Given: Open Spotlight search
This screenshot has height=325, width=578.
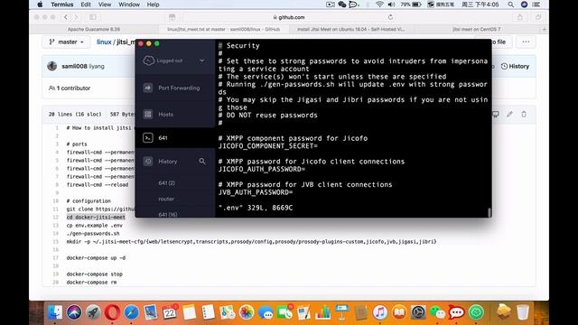Looking at the screenshot, I should click(x=510, y=5).
